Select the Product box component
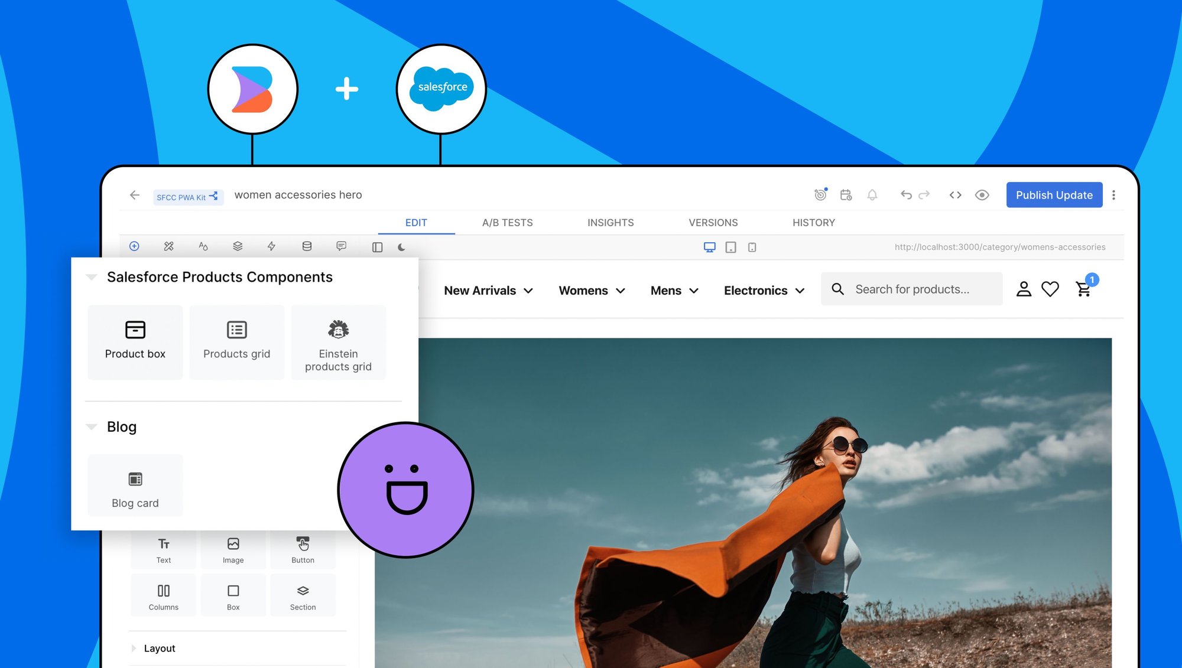 click(135, 342)
